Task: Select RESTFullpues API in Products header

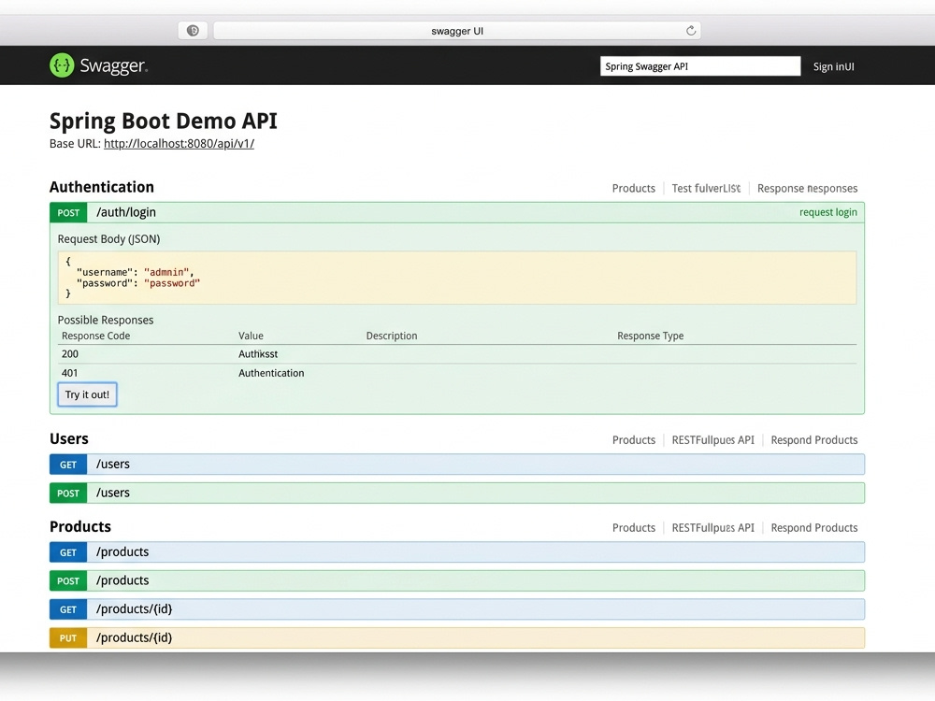Action: [712, 527]
